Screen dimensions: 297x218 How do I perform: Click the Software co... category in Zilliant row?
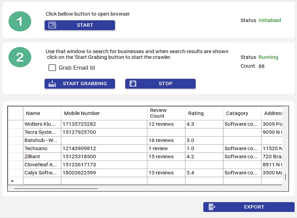coord(242,157)
